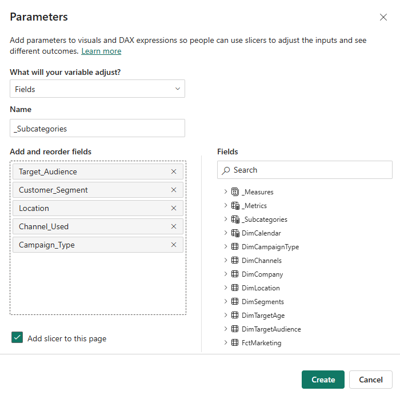
Task: Toggle Add slicer to this page checkbox
Action: pyautogui.click(x=17, y=338)
